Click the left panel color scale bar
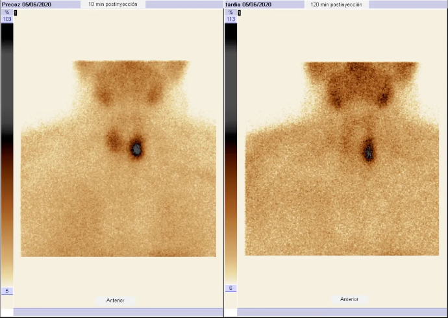The width and height of the screenshot is (448, 318). point(7,155)
